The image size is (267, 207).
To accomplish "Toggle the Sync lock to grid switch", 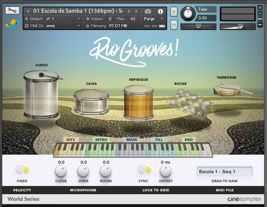I will (x=144, y=170).
